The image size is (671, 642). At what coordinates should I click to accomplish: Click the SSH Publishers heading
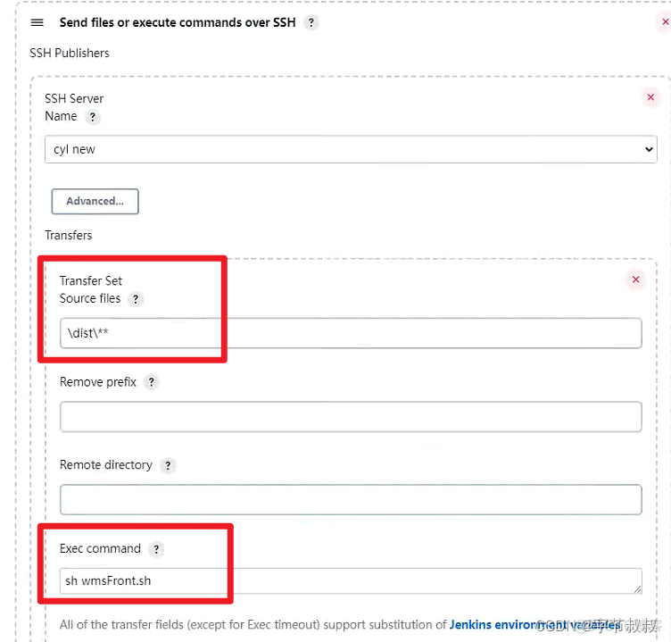tap(70, 53)
